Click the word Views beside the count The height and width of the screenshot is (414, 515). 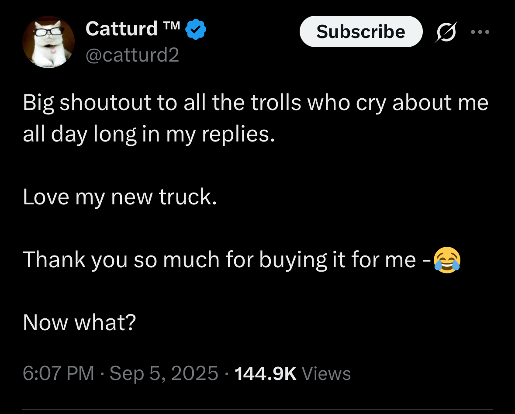click(326, 373)
